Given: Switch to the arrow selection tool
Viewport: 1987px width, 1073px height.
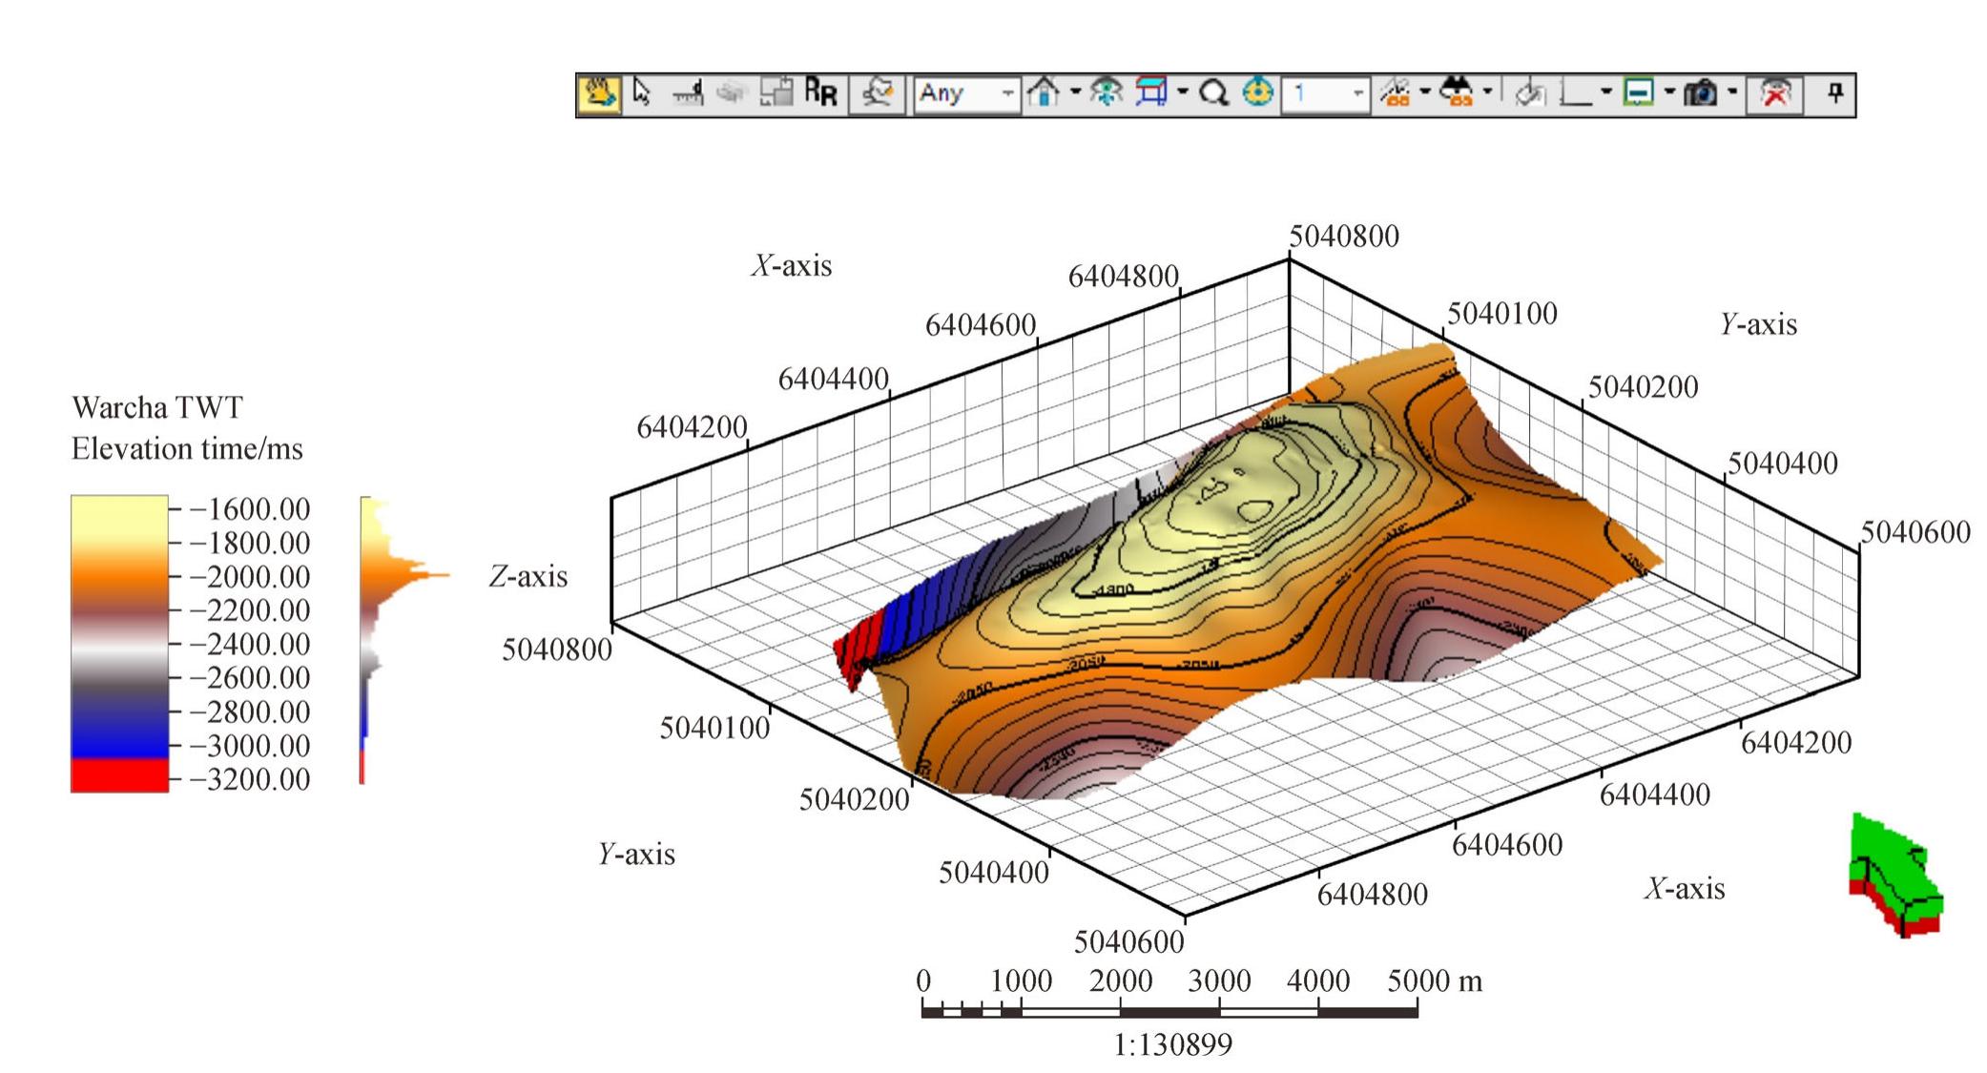Looking at the screenshot, I should 642,93.
